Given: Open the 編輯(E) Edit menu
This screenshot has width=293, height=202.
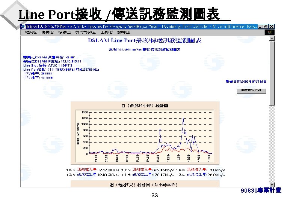Looking at the screenshot, I should [48, 32].
